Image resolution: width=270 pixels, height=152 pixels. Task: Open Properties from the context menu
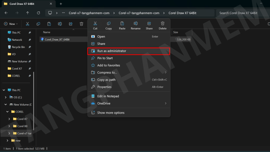click(x=104, y=87)
